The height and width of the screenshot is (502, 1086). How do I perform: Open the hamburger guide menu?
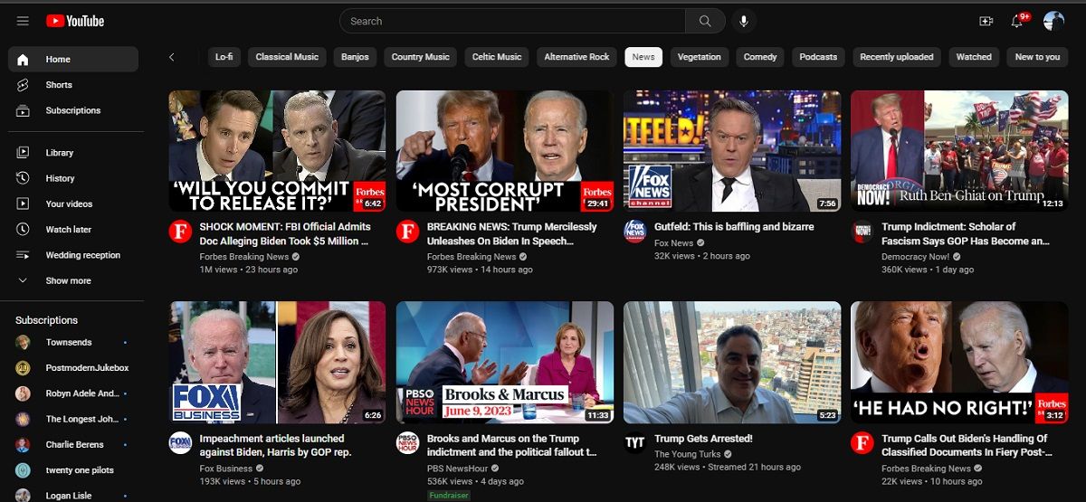click(x=23, y=21)
